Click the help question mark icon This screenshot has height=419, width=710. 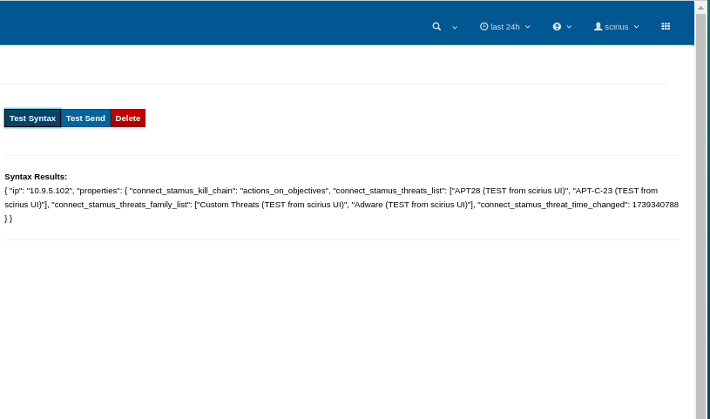[x=557, y=26]
